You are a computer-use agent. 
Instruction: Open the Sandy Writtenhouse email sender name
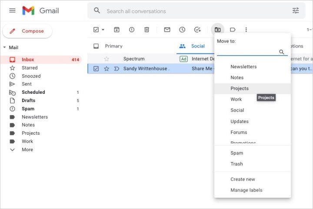[147, 69]
